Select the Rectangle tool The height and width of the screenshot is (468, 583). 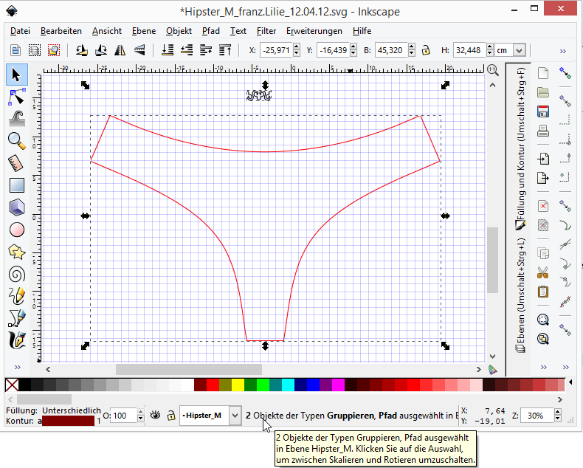coord(16,185)
